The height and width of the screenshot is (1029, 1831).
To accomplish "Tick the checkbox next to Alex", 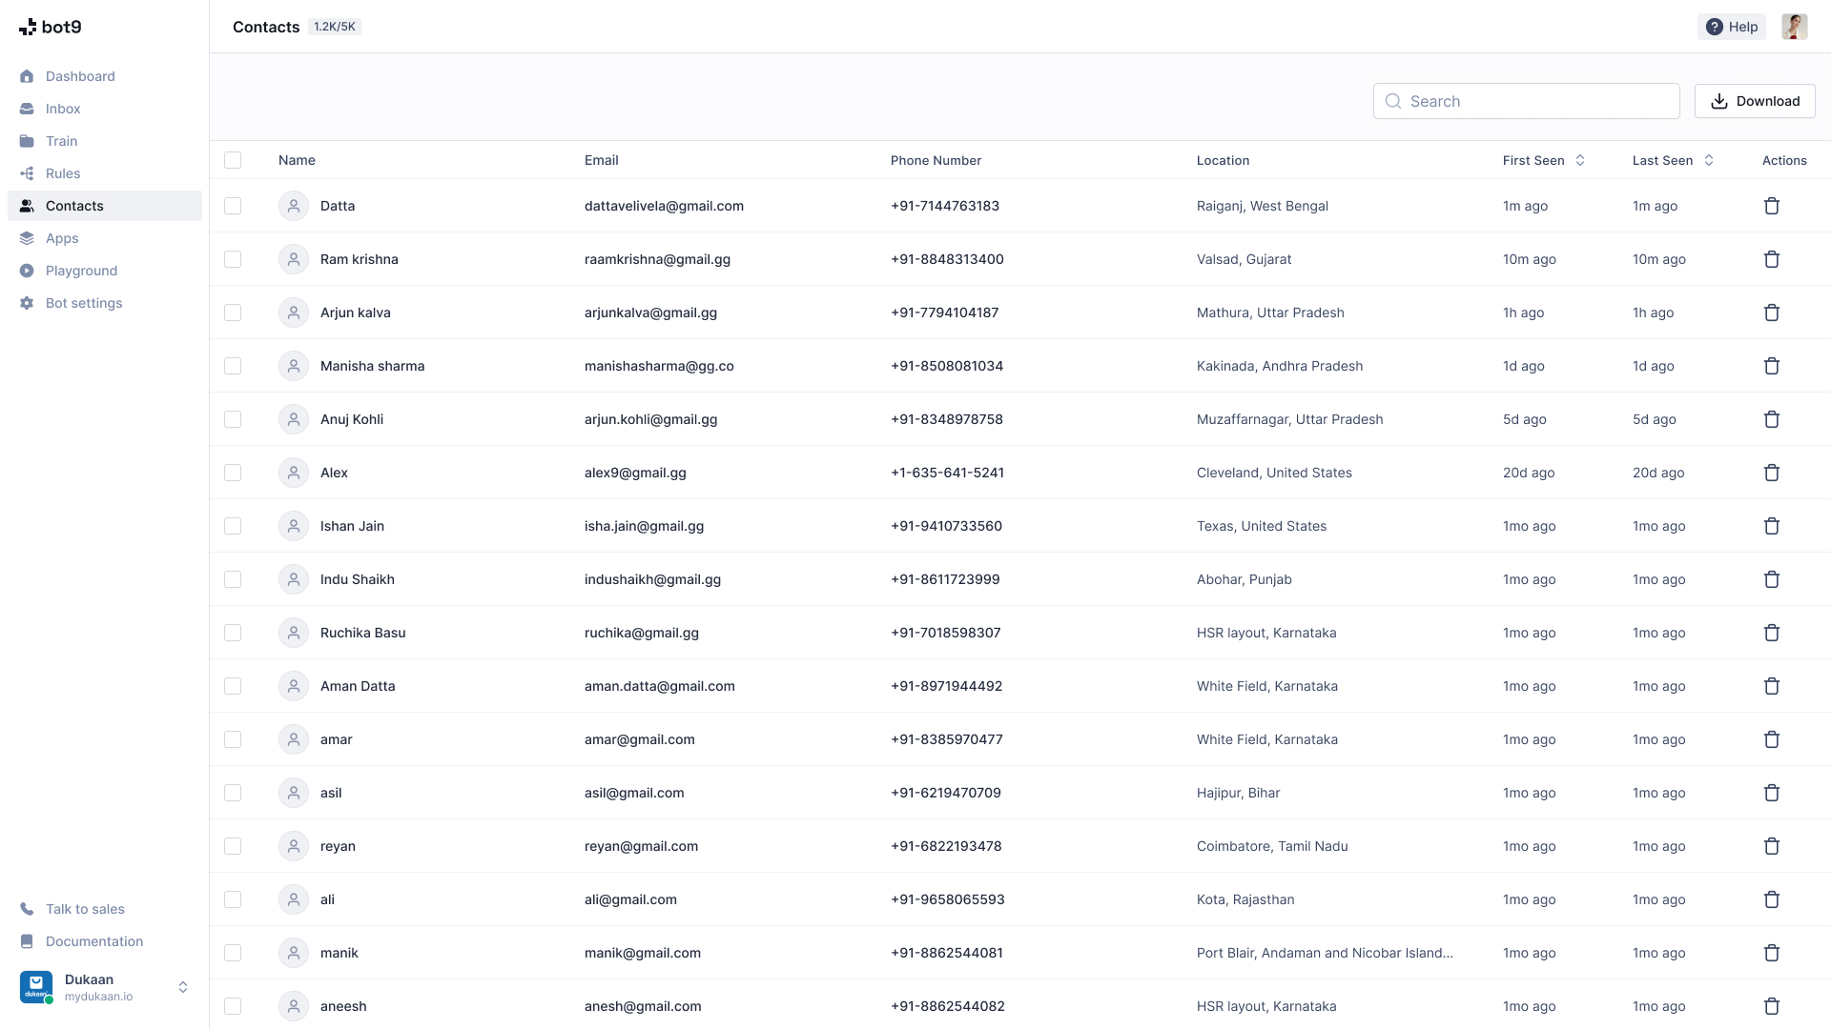I will [233, 473].
